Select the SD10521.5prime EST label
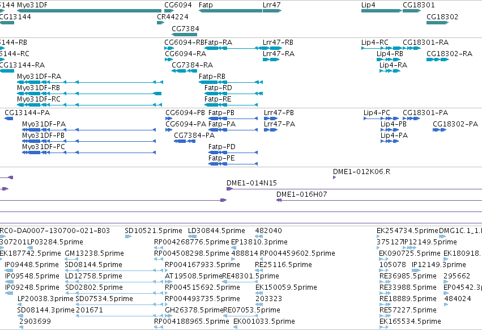The image size is (482, 330). [x=153, y=231]
